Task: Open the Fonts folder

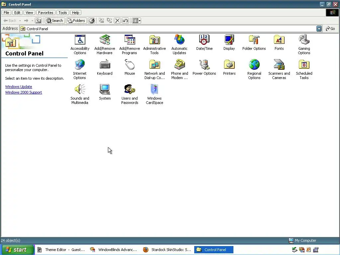Action: (279, 42)
